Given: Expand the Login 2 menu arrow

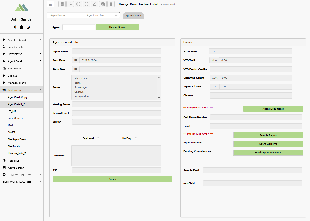Looking at the screenshot, I should [x=40, y=75].
